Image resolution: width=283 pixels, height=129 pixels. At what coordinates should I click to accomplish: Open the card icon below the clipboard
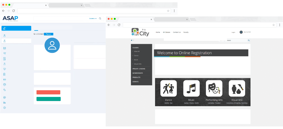(5, 80)
